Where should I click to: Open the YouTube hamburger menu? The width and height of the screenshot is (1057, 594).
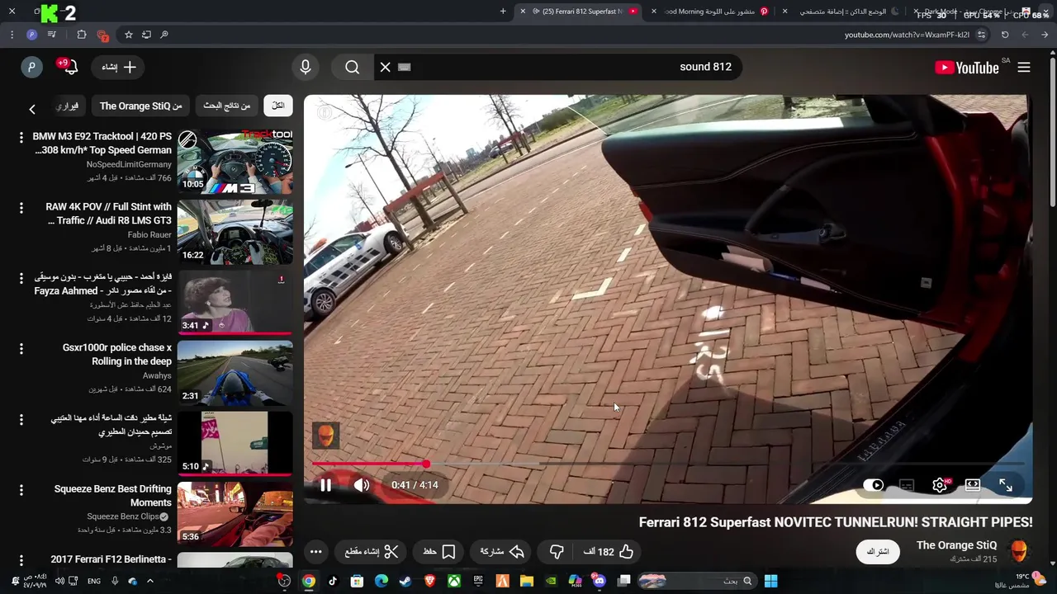click(1024, 68)
